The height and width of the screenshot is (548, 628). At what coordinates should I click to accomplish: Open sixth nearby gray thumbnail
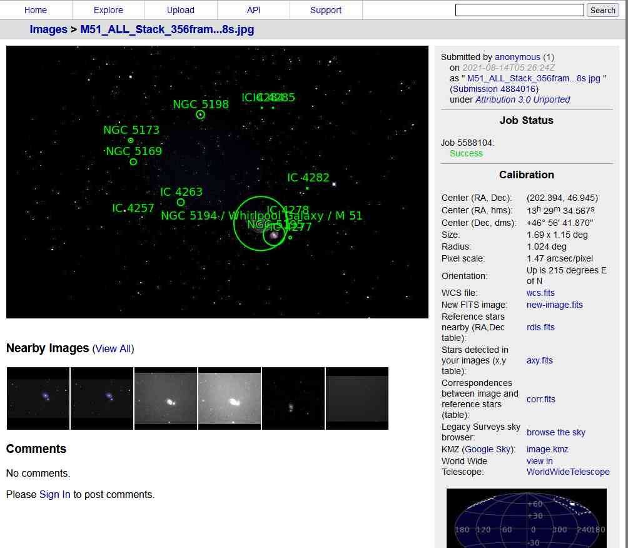point(357,398)
